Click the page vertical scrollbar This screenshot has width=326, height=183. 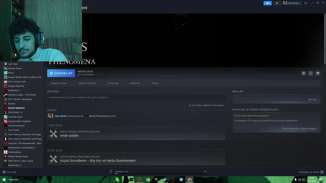click(x=325, y=39)
